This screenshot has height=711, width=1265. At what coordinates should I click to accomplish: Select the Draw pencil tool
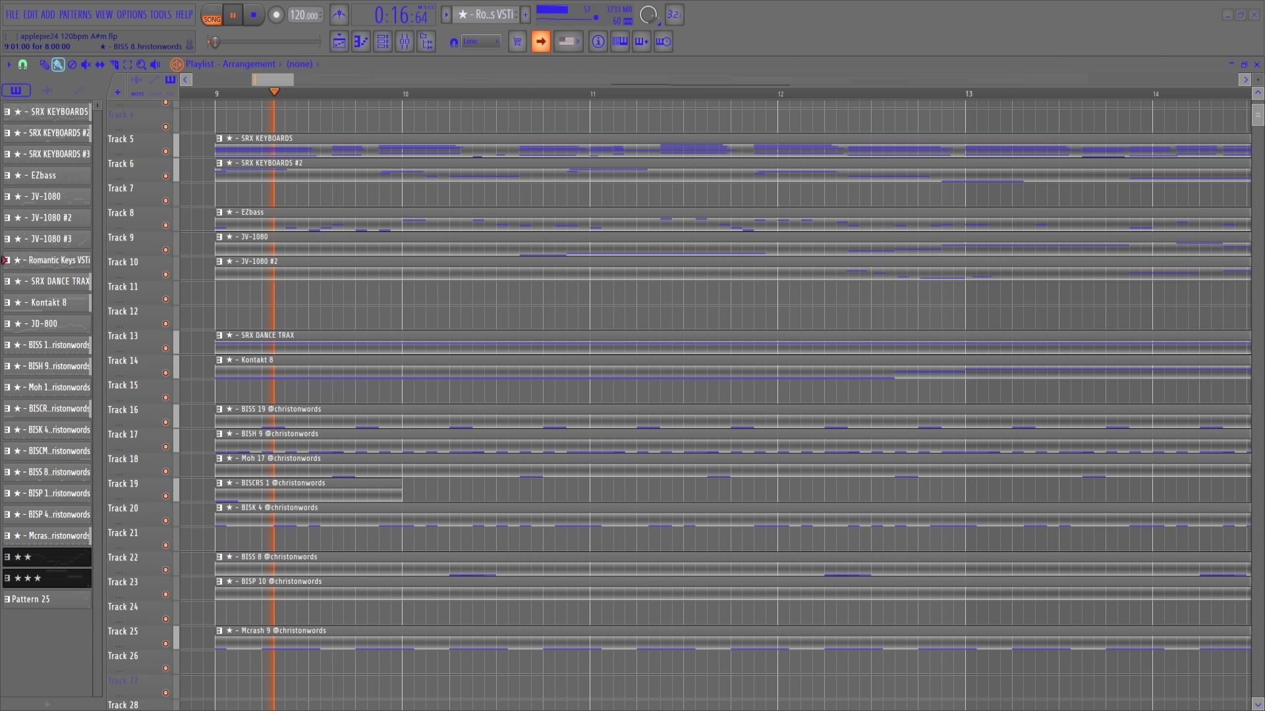point(44,65)
